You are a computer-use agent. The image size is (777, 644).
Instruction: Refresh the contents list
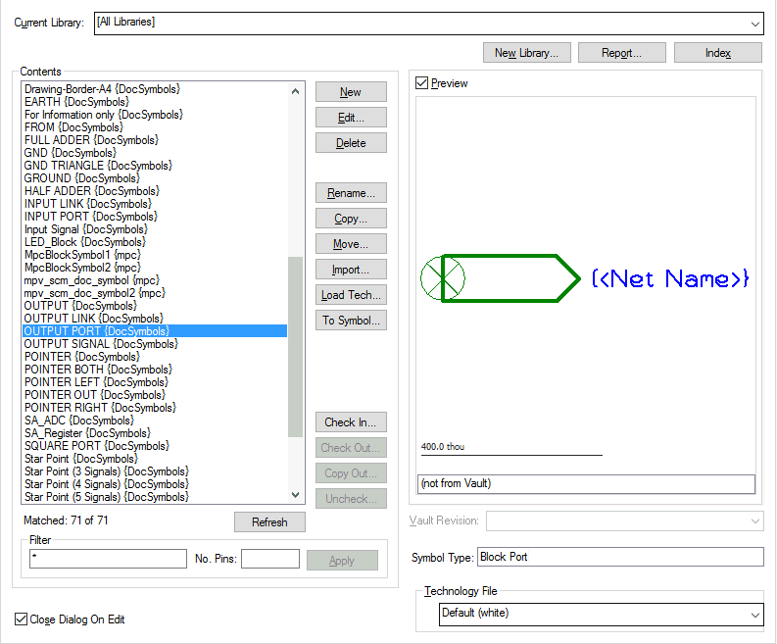pyautogui.click(x=269, y=522)
